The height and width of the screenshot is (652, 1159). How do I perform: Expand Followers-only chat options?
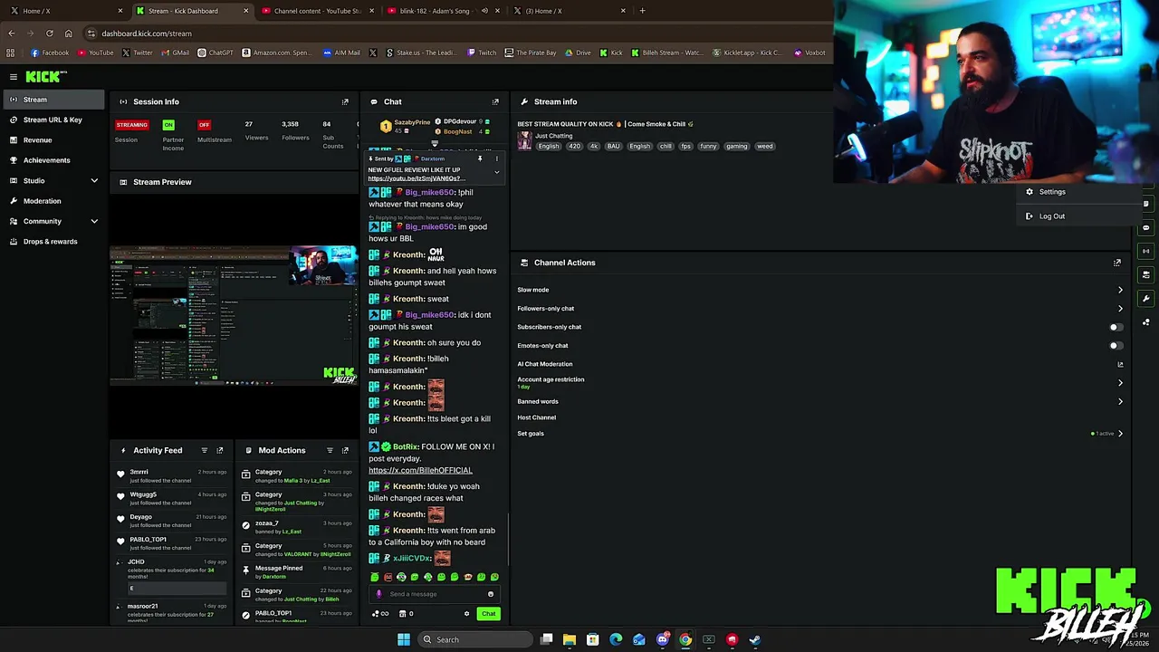point(1120,309)
